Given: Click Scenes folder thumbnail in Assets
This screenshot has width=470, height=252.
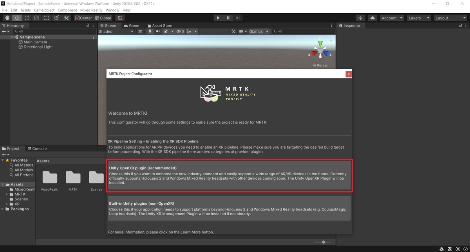Looking at the screenshot, I should 96,177.
